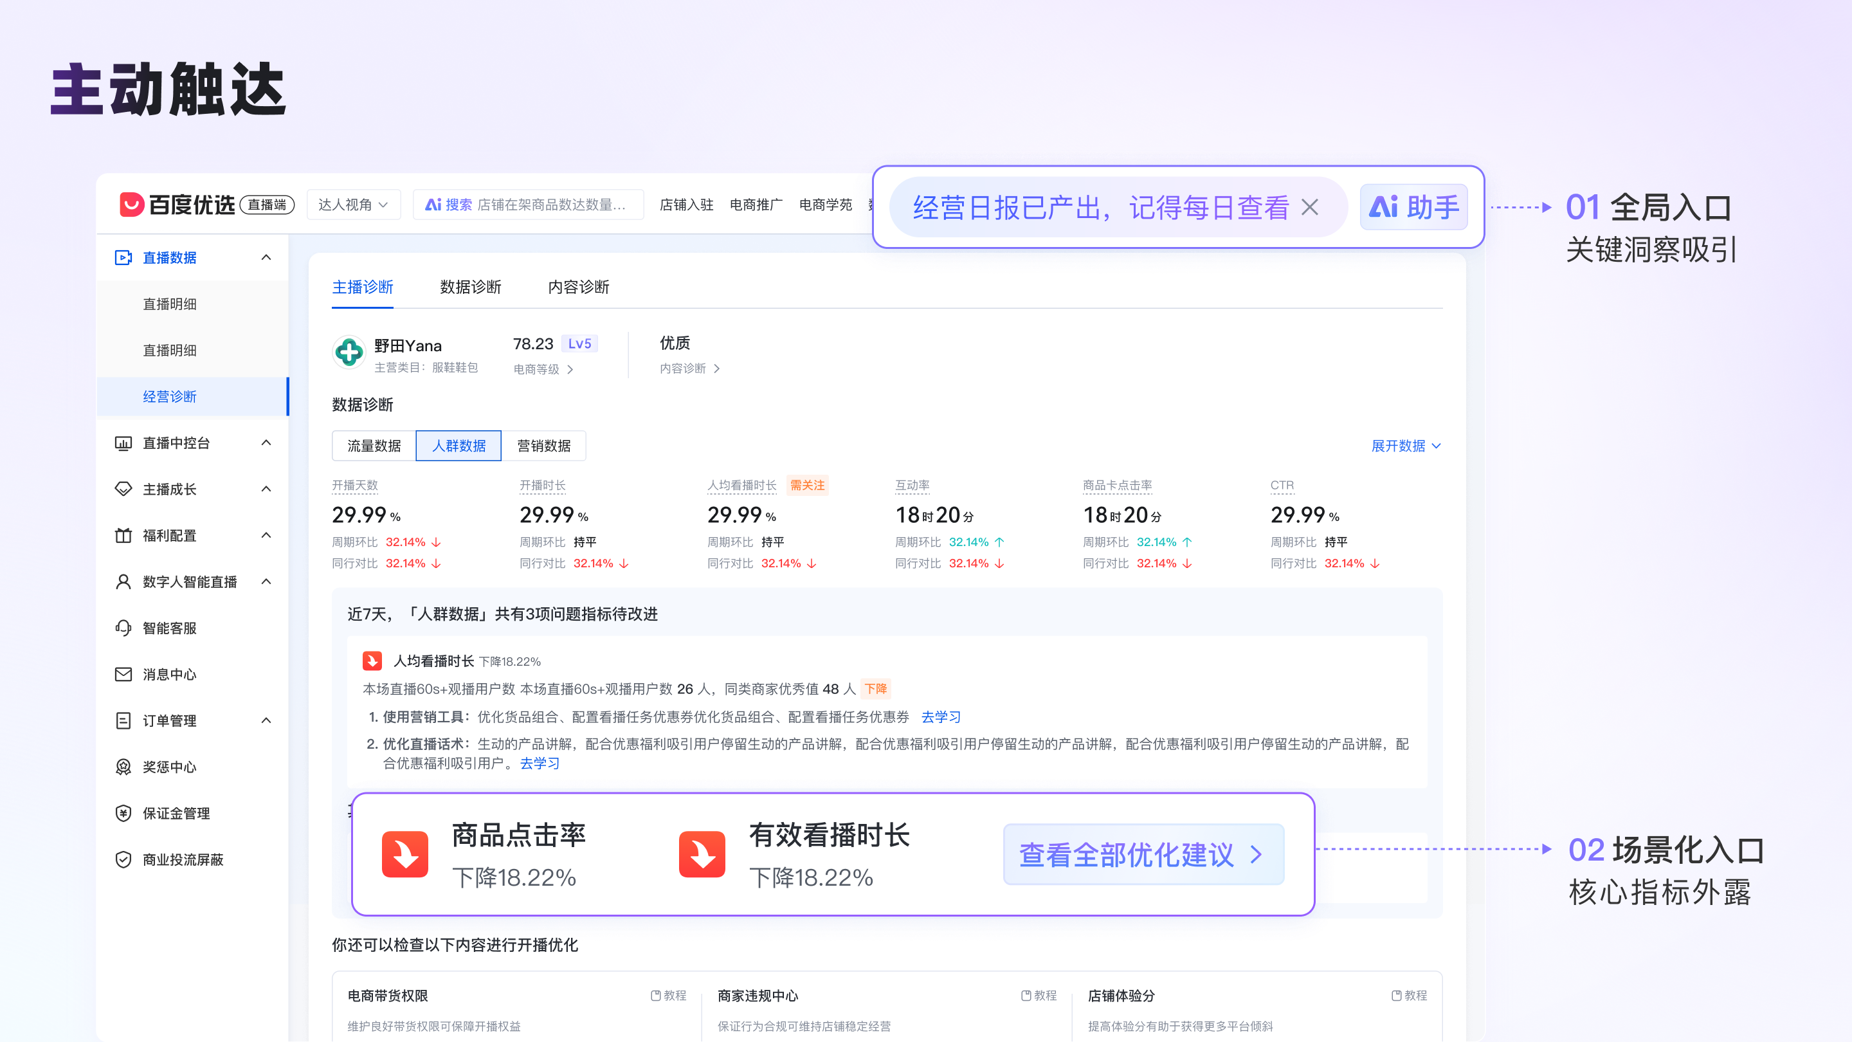Viewport: 1852px width, 1042px height.
Task: Click the 福利配置 gift icon
Action: point(123,535)
